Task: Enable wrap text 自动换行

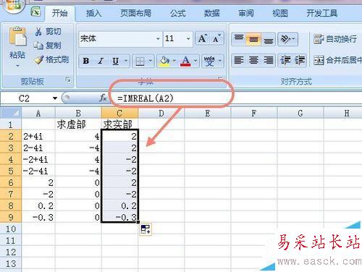Action: [335, 39]
